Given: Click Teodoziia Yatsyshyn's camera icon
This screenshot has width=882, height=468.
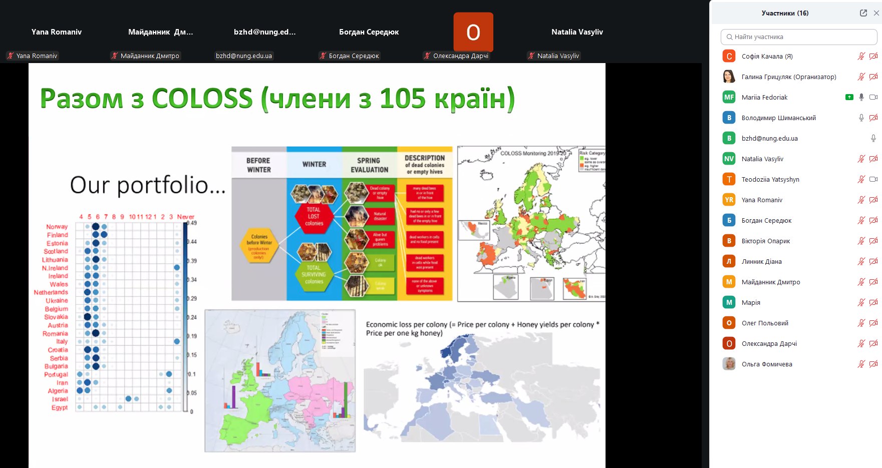Looking at the screenshot, I should [x=873, y=179].
